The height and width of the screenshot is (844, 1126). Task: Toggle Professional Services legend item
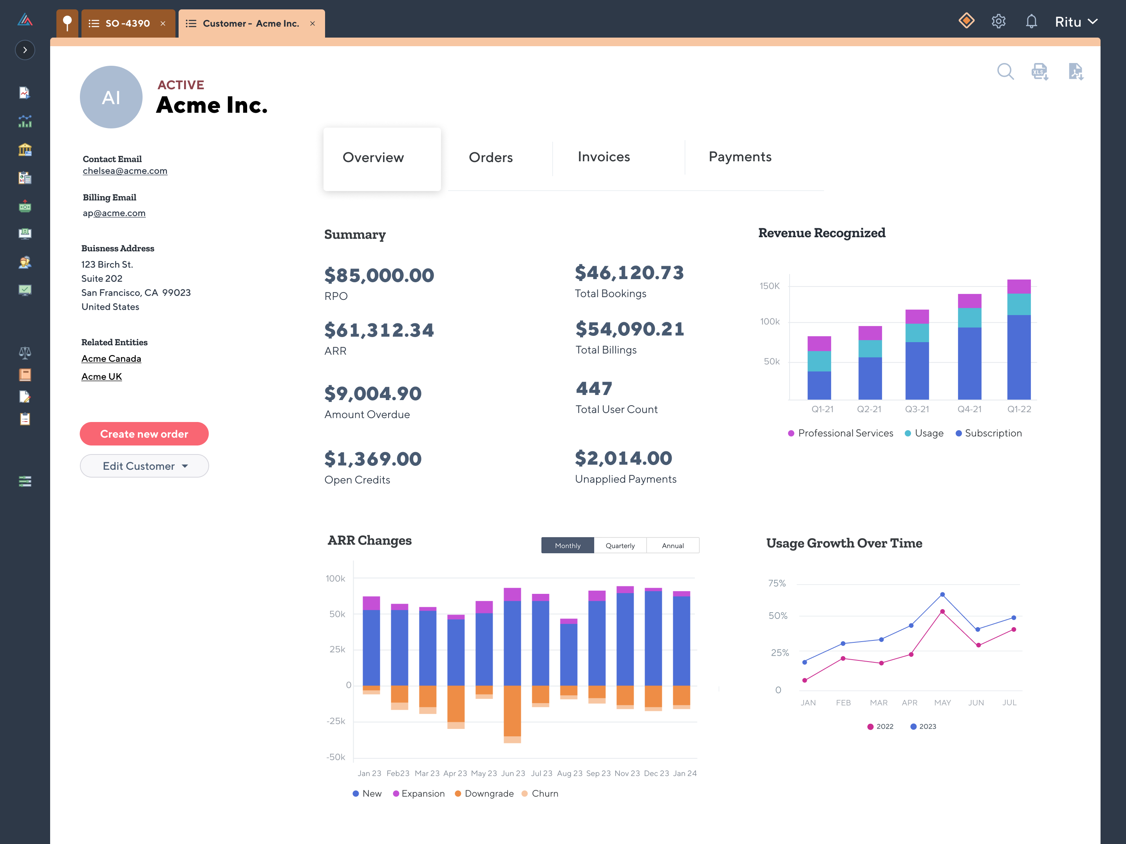click(x=840, y=433)
